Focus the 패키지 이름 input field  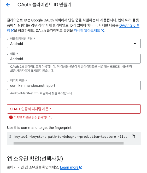[74, 85]
